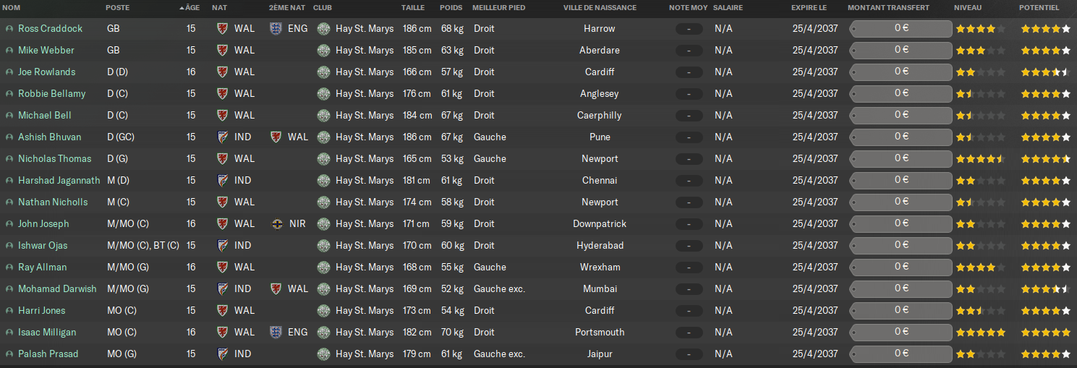
Task: Sort players by the ÂGE column
Action: coord(192,7)
